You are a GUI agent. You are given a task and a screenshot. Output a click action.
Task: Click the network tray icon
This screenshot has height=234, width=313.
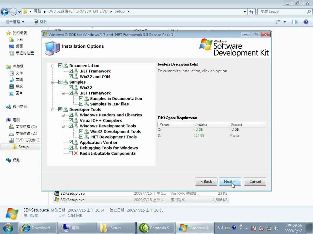[269, 228]
